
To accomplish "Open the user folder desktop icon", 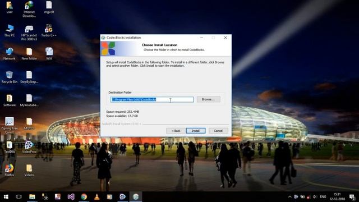I will 10,7.
